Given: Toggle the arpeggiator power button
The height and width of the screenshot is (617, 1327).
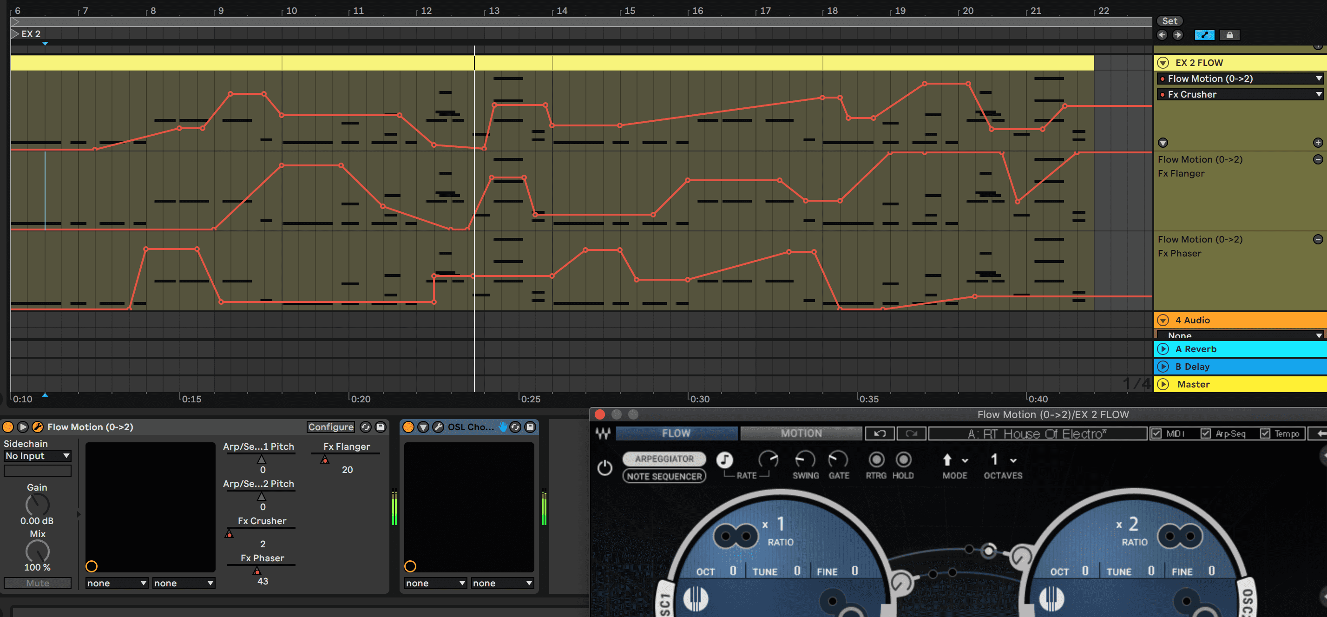Looking at the screenshot, I should click(604, 468).
